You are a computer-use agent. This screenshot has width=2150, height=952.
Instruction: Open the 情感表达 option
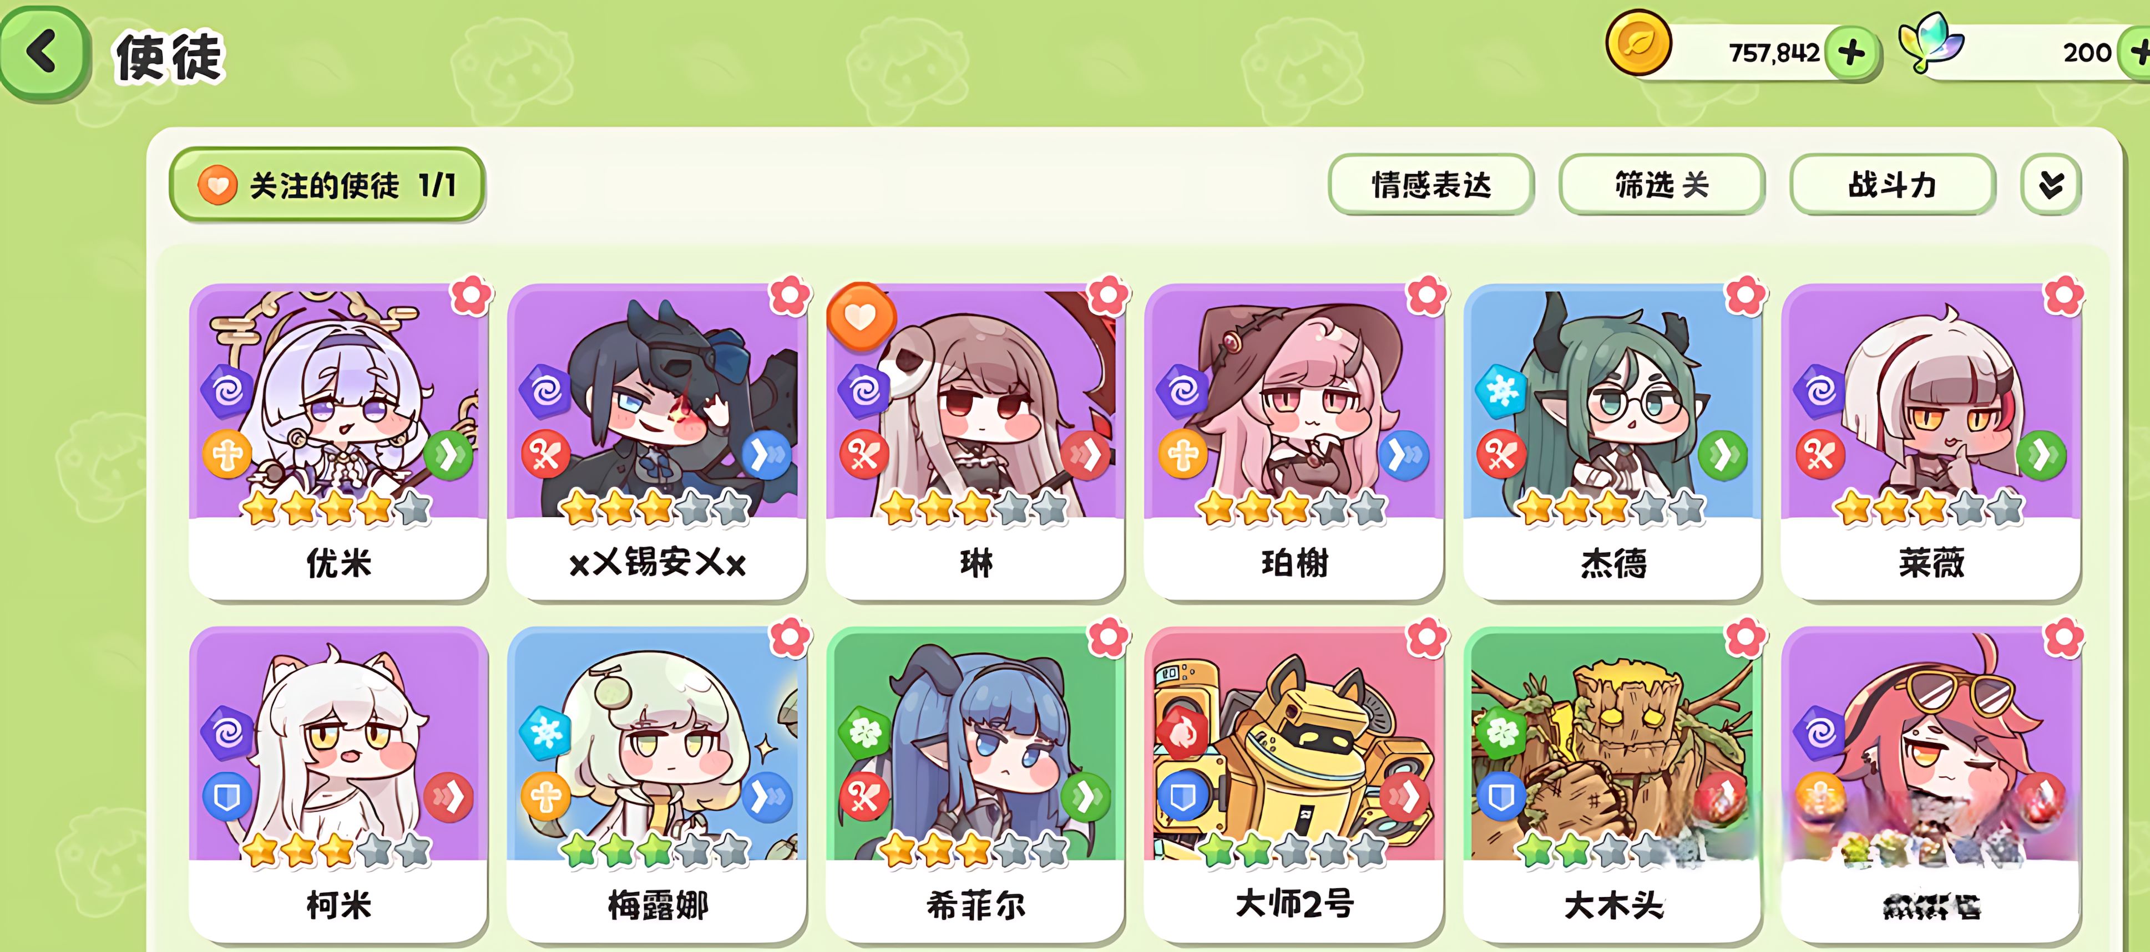pos(1430,185)
